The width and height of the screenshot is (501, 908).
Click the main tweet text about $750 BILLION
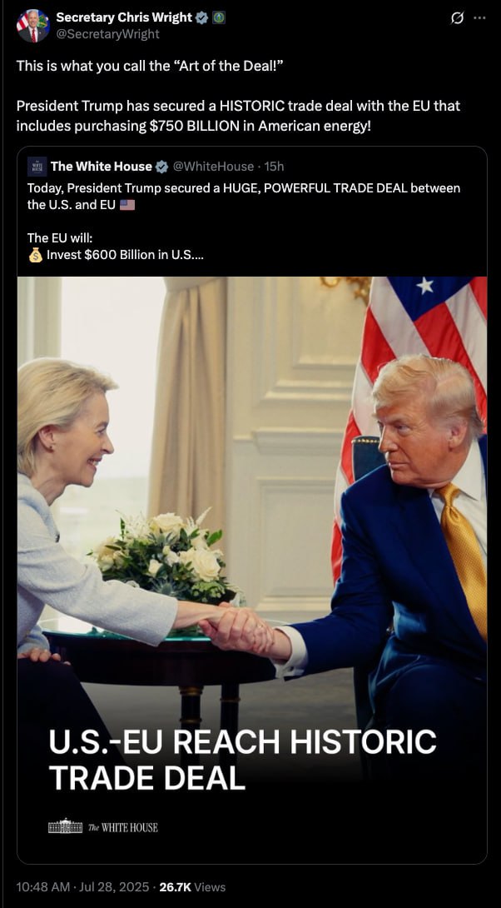(238, 96)
